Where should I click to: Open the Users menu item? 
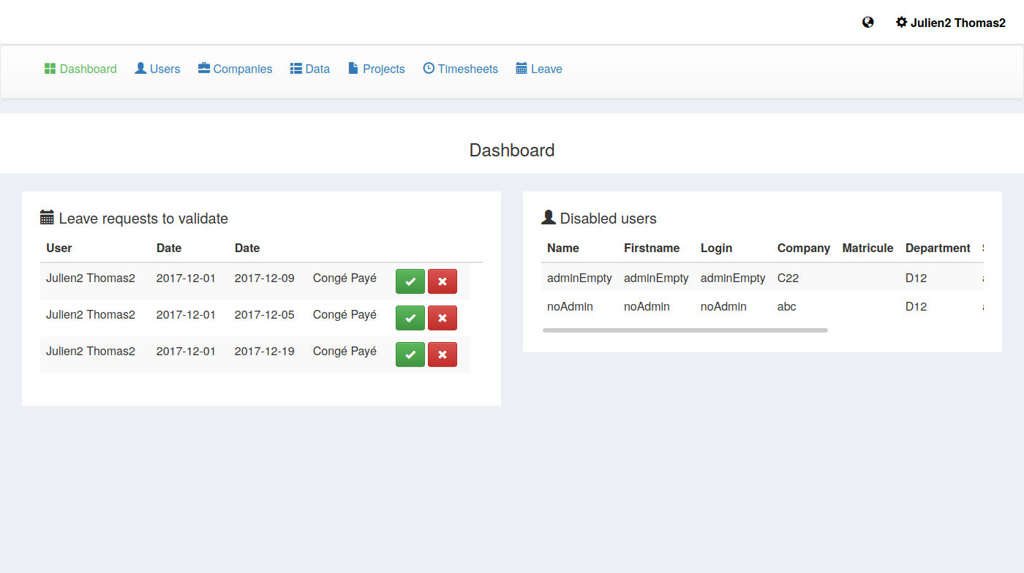coord(157,69)
